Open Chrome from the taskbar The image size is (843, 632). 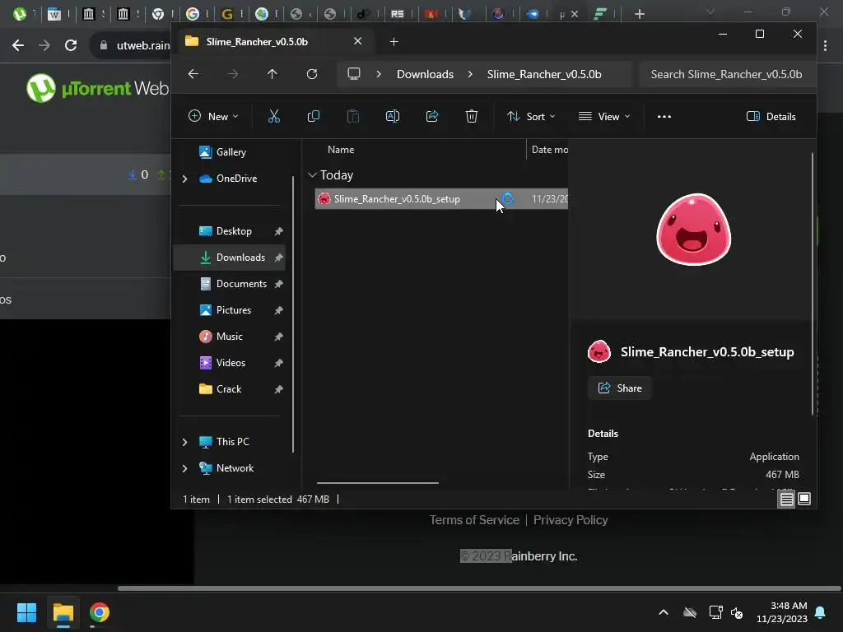(100, 612)
